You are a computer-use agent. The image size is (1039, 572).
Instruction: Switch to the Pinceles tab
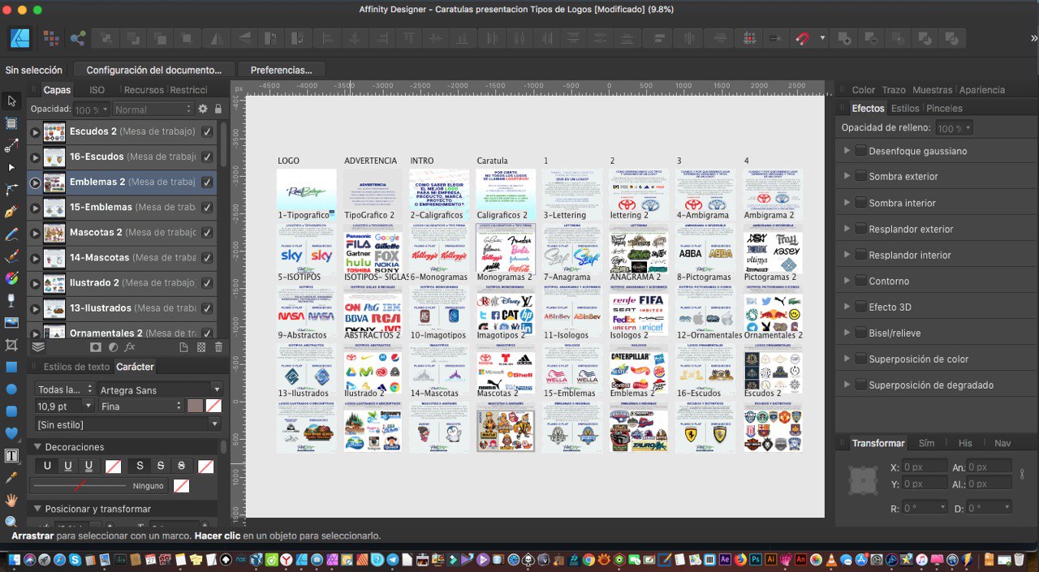[x=944, y=108]
